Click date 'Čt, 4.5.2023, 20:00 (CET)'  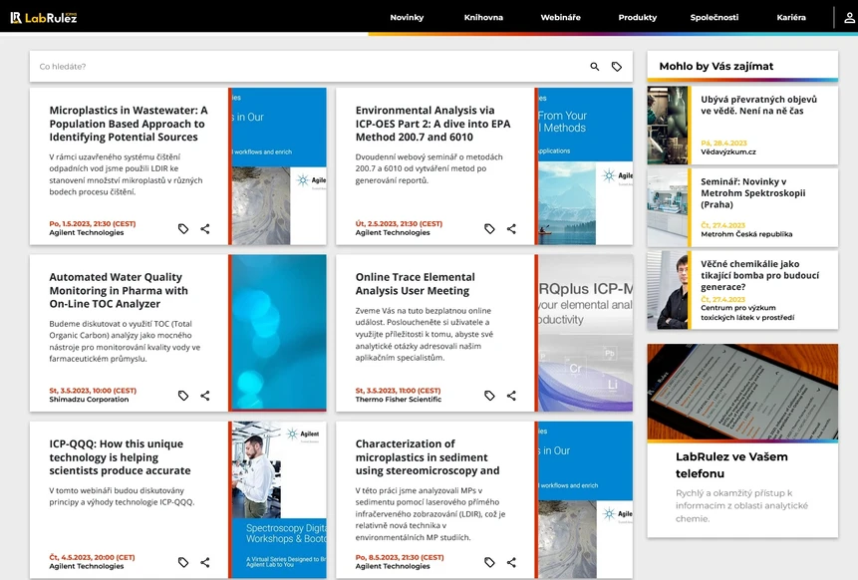[92, 557]
